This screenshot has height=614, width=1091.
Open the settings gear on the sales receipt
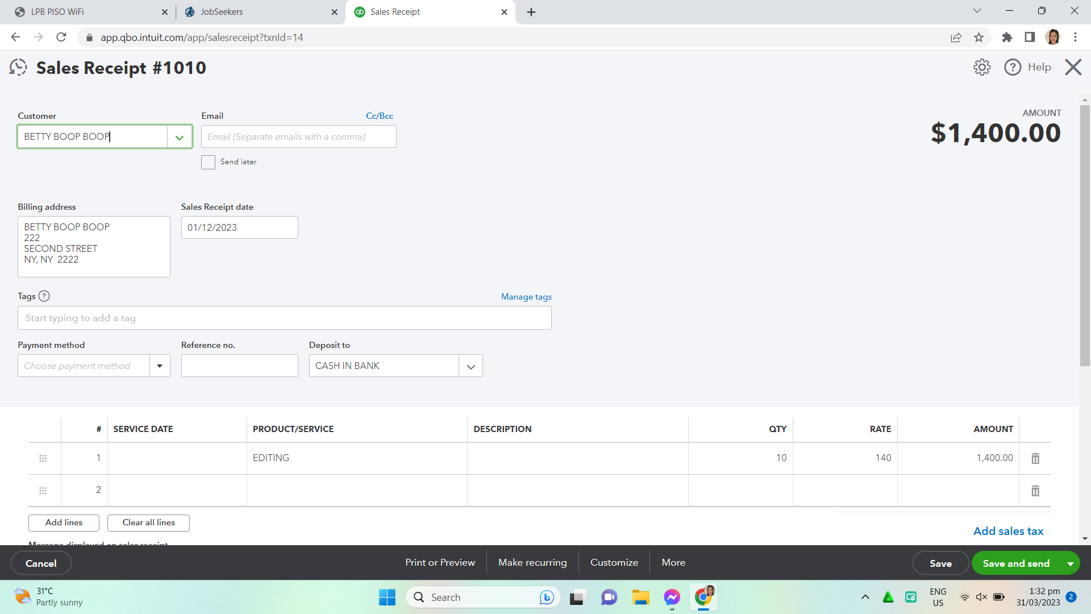(981, 67)
